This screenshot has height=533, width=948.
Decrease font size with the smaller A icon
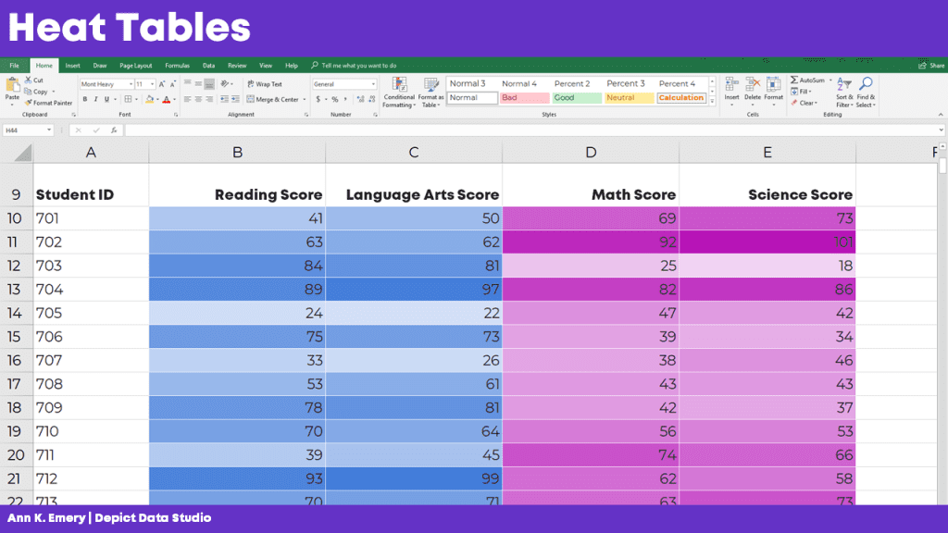tap(172, 84)
